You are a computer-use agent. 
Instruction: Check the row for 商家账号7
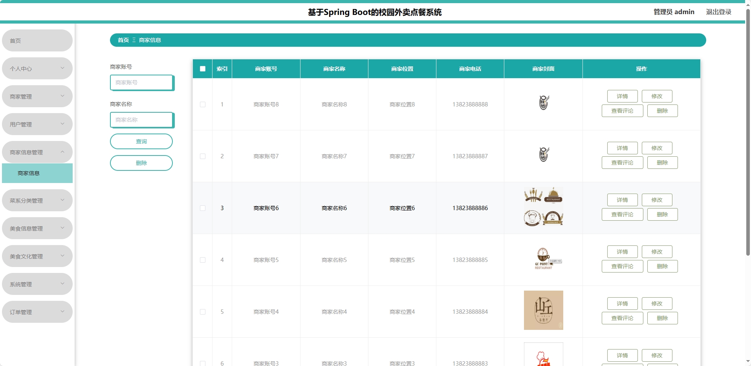pos(203,156)
